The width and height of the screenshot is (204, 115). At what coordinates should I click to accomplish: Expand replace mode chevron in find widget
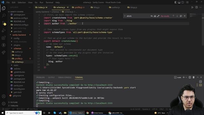coord(125,16)
